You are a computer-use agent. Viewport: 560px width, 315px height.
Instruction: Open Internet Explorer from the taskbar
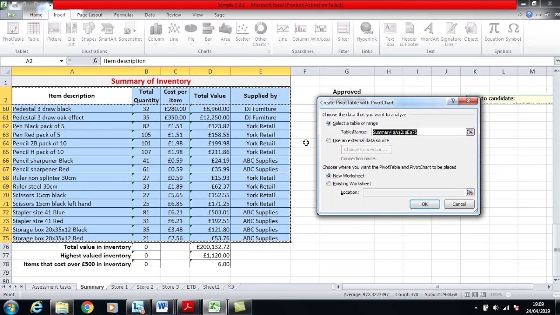pyautogui.click(x=37, y=308)
